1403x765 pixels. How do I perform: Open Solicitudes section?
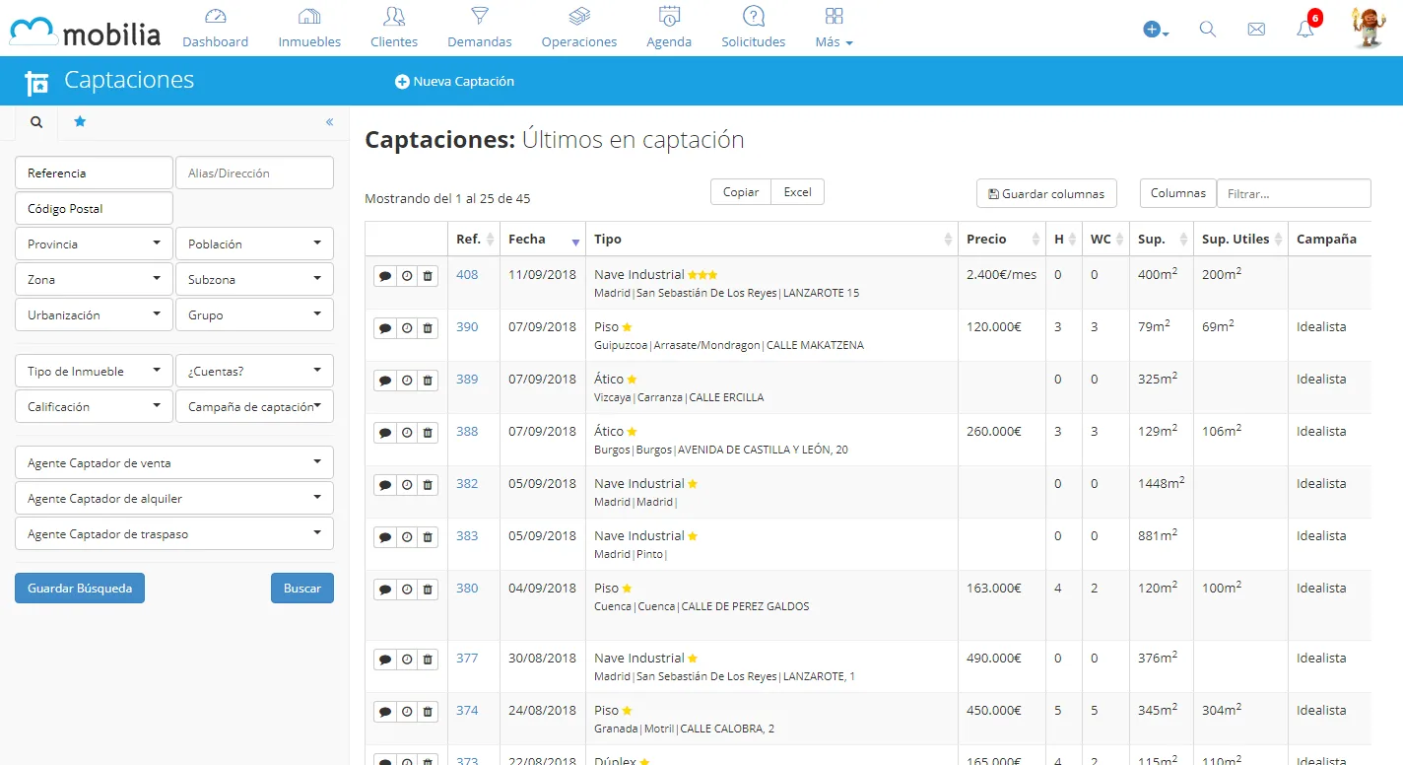pyautogui.click(x=754, y=28)
